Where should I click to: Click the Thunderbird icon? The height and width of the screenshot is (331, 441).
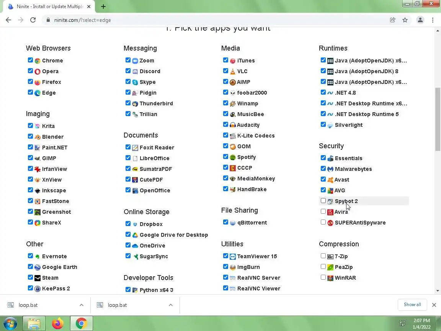tap(135, 103)
